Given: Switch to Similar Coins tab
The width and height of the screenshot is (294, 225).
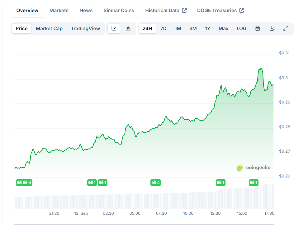Looking at the screenshot, I should (119, 11).
